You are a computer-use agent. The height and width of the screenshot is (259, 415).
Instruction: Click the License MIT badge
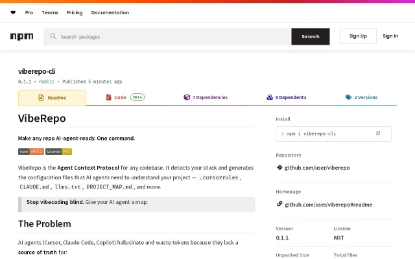[x=58, y=152]
